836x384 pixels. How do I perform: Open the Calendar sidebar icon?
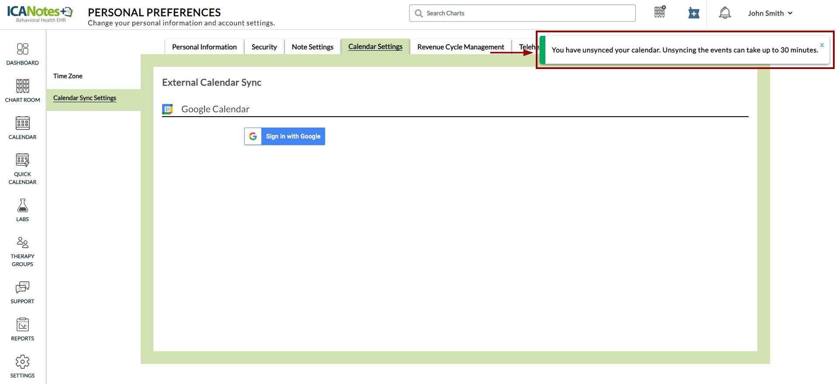tap(22, 128)
